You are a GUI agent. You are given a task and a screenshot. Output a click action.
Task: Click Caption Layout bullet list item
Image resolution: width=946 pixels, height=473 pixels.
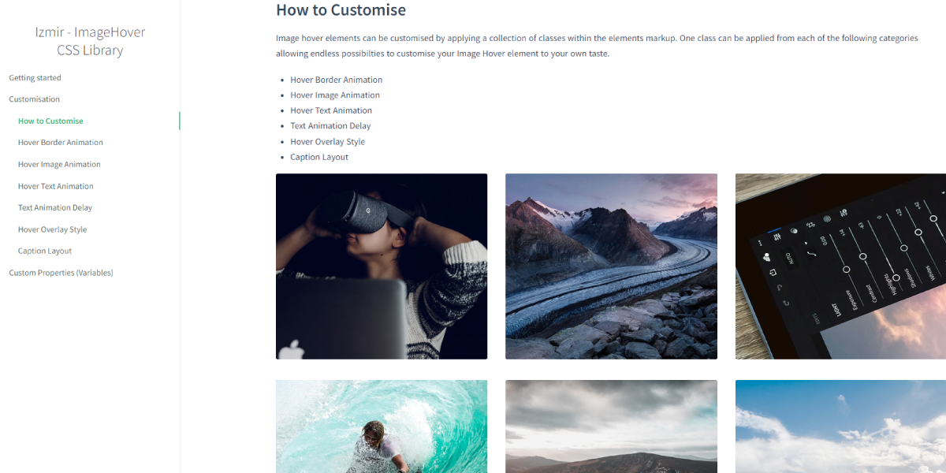point(319,157)
